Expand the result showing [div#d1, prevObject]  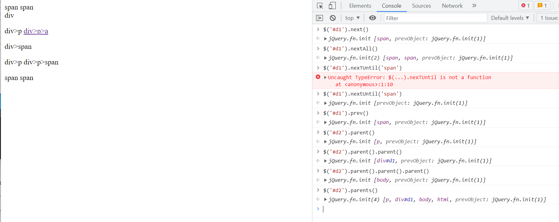point(325,161)
